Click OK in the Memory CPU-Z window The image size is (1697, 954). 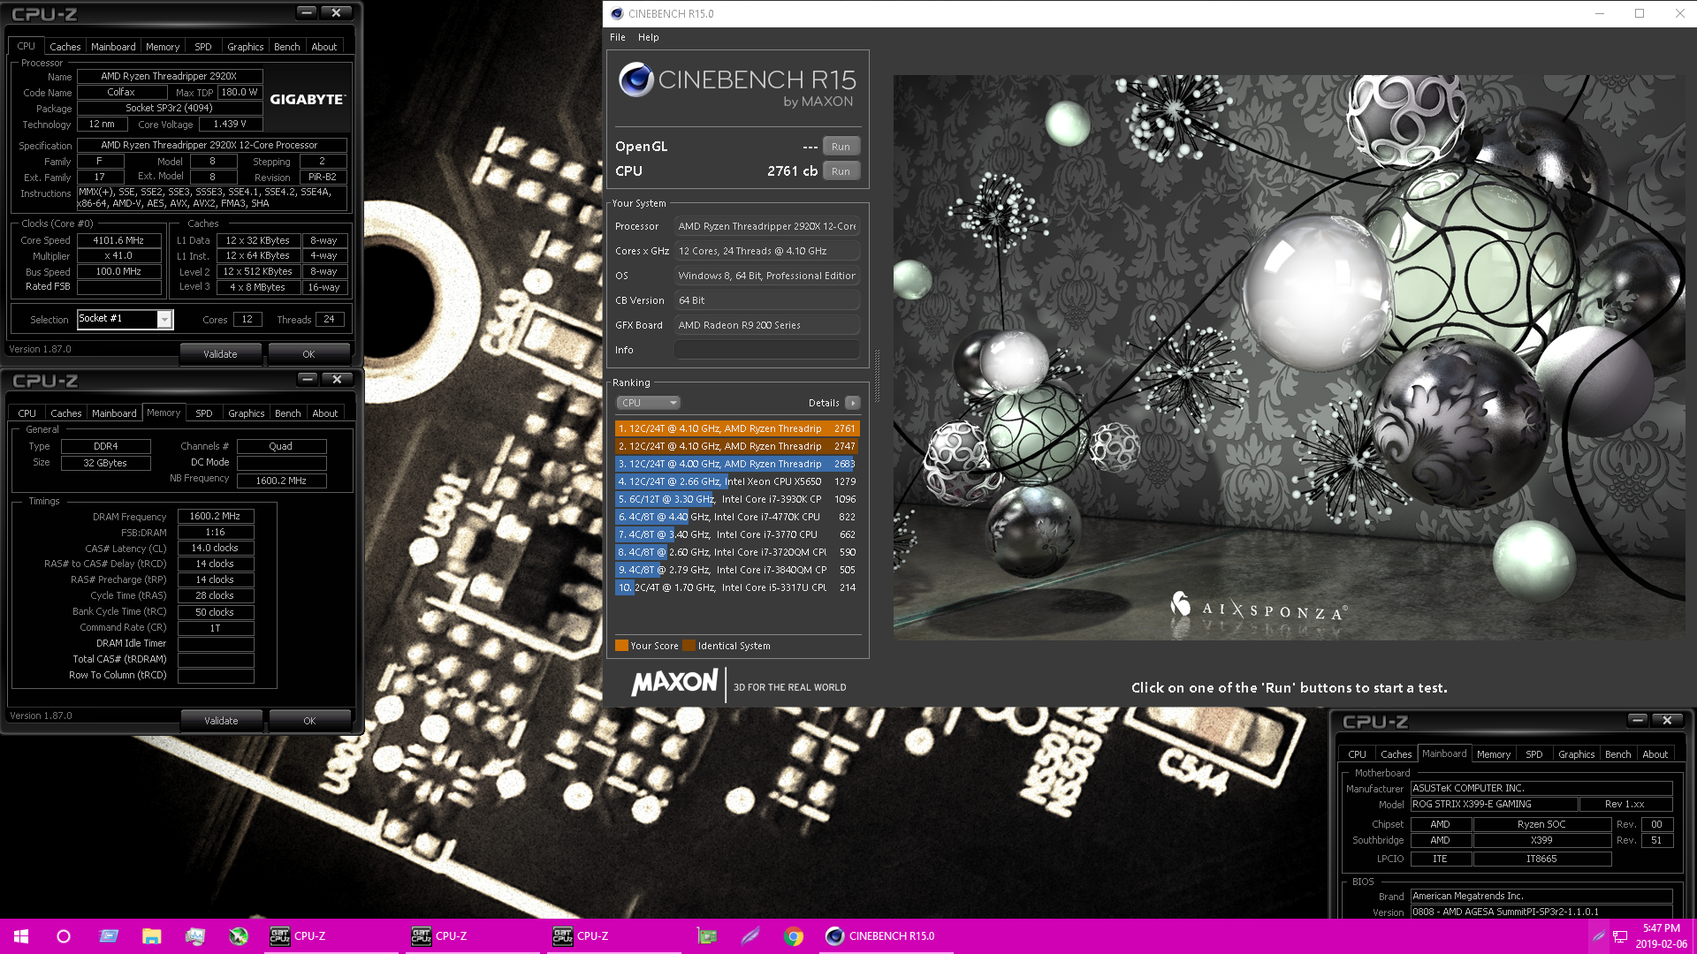point(309,721)
